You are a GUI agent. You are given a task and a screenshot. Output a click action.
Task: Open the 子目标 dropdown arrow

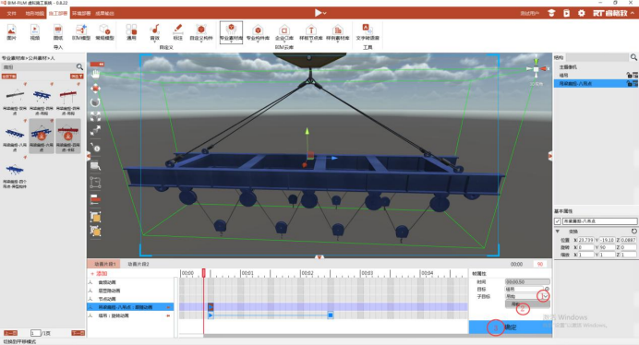pyautogui.click(x=545, y=296)
